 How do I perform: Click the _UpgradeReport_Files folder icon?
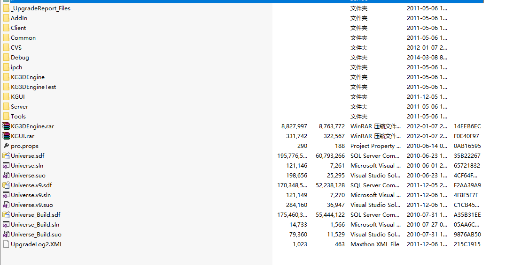[6, 8]
